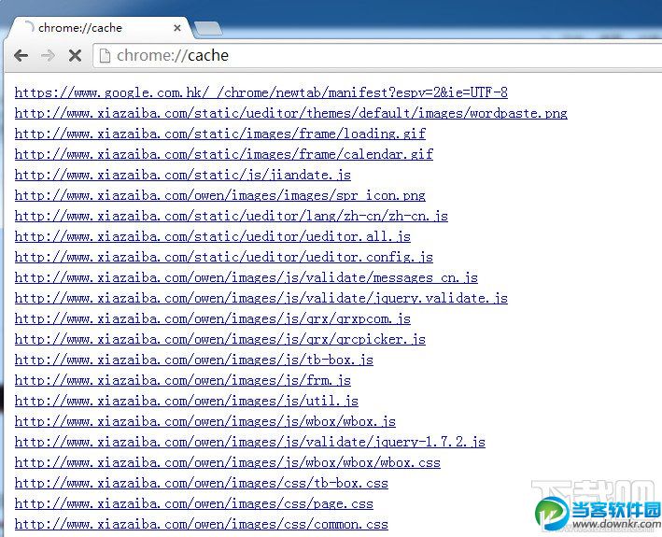Go back using the back arrow
The width and height of the screenshot is (662, 537).
coord(21,55)
